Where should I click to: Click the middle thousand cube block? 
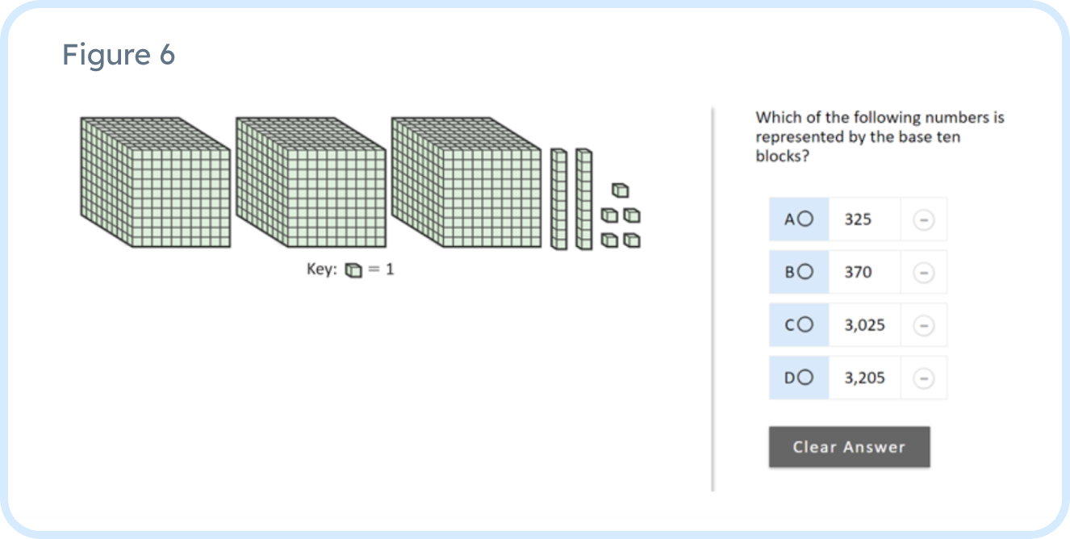pyautogui.click(x=311, y=182)
